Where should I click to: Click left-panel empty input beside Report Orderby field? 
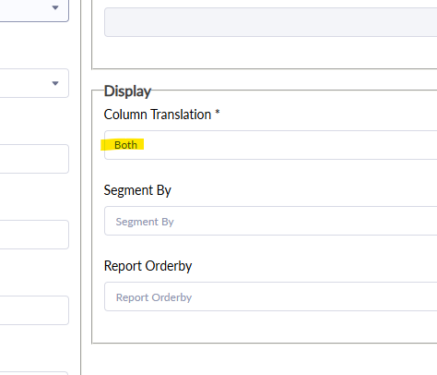(x=34, y=310)
